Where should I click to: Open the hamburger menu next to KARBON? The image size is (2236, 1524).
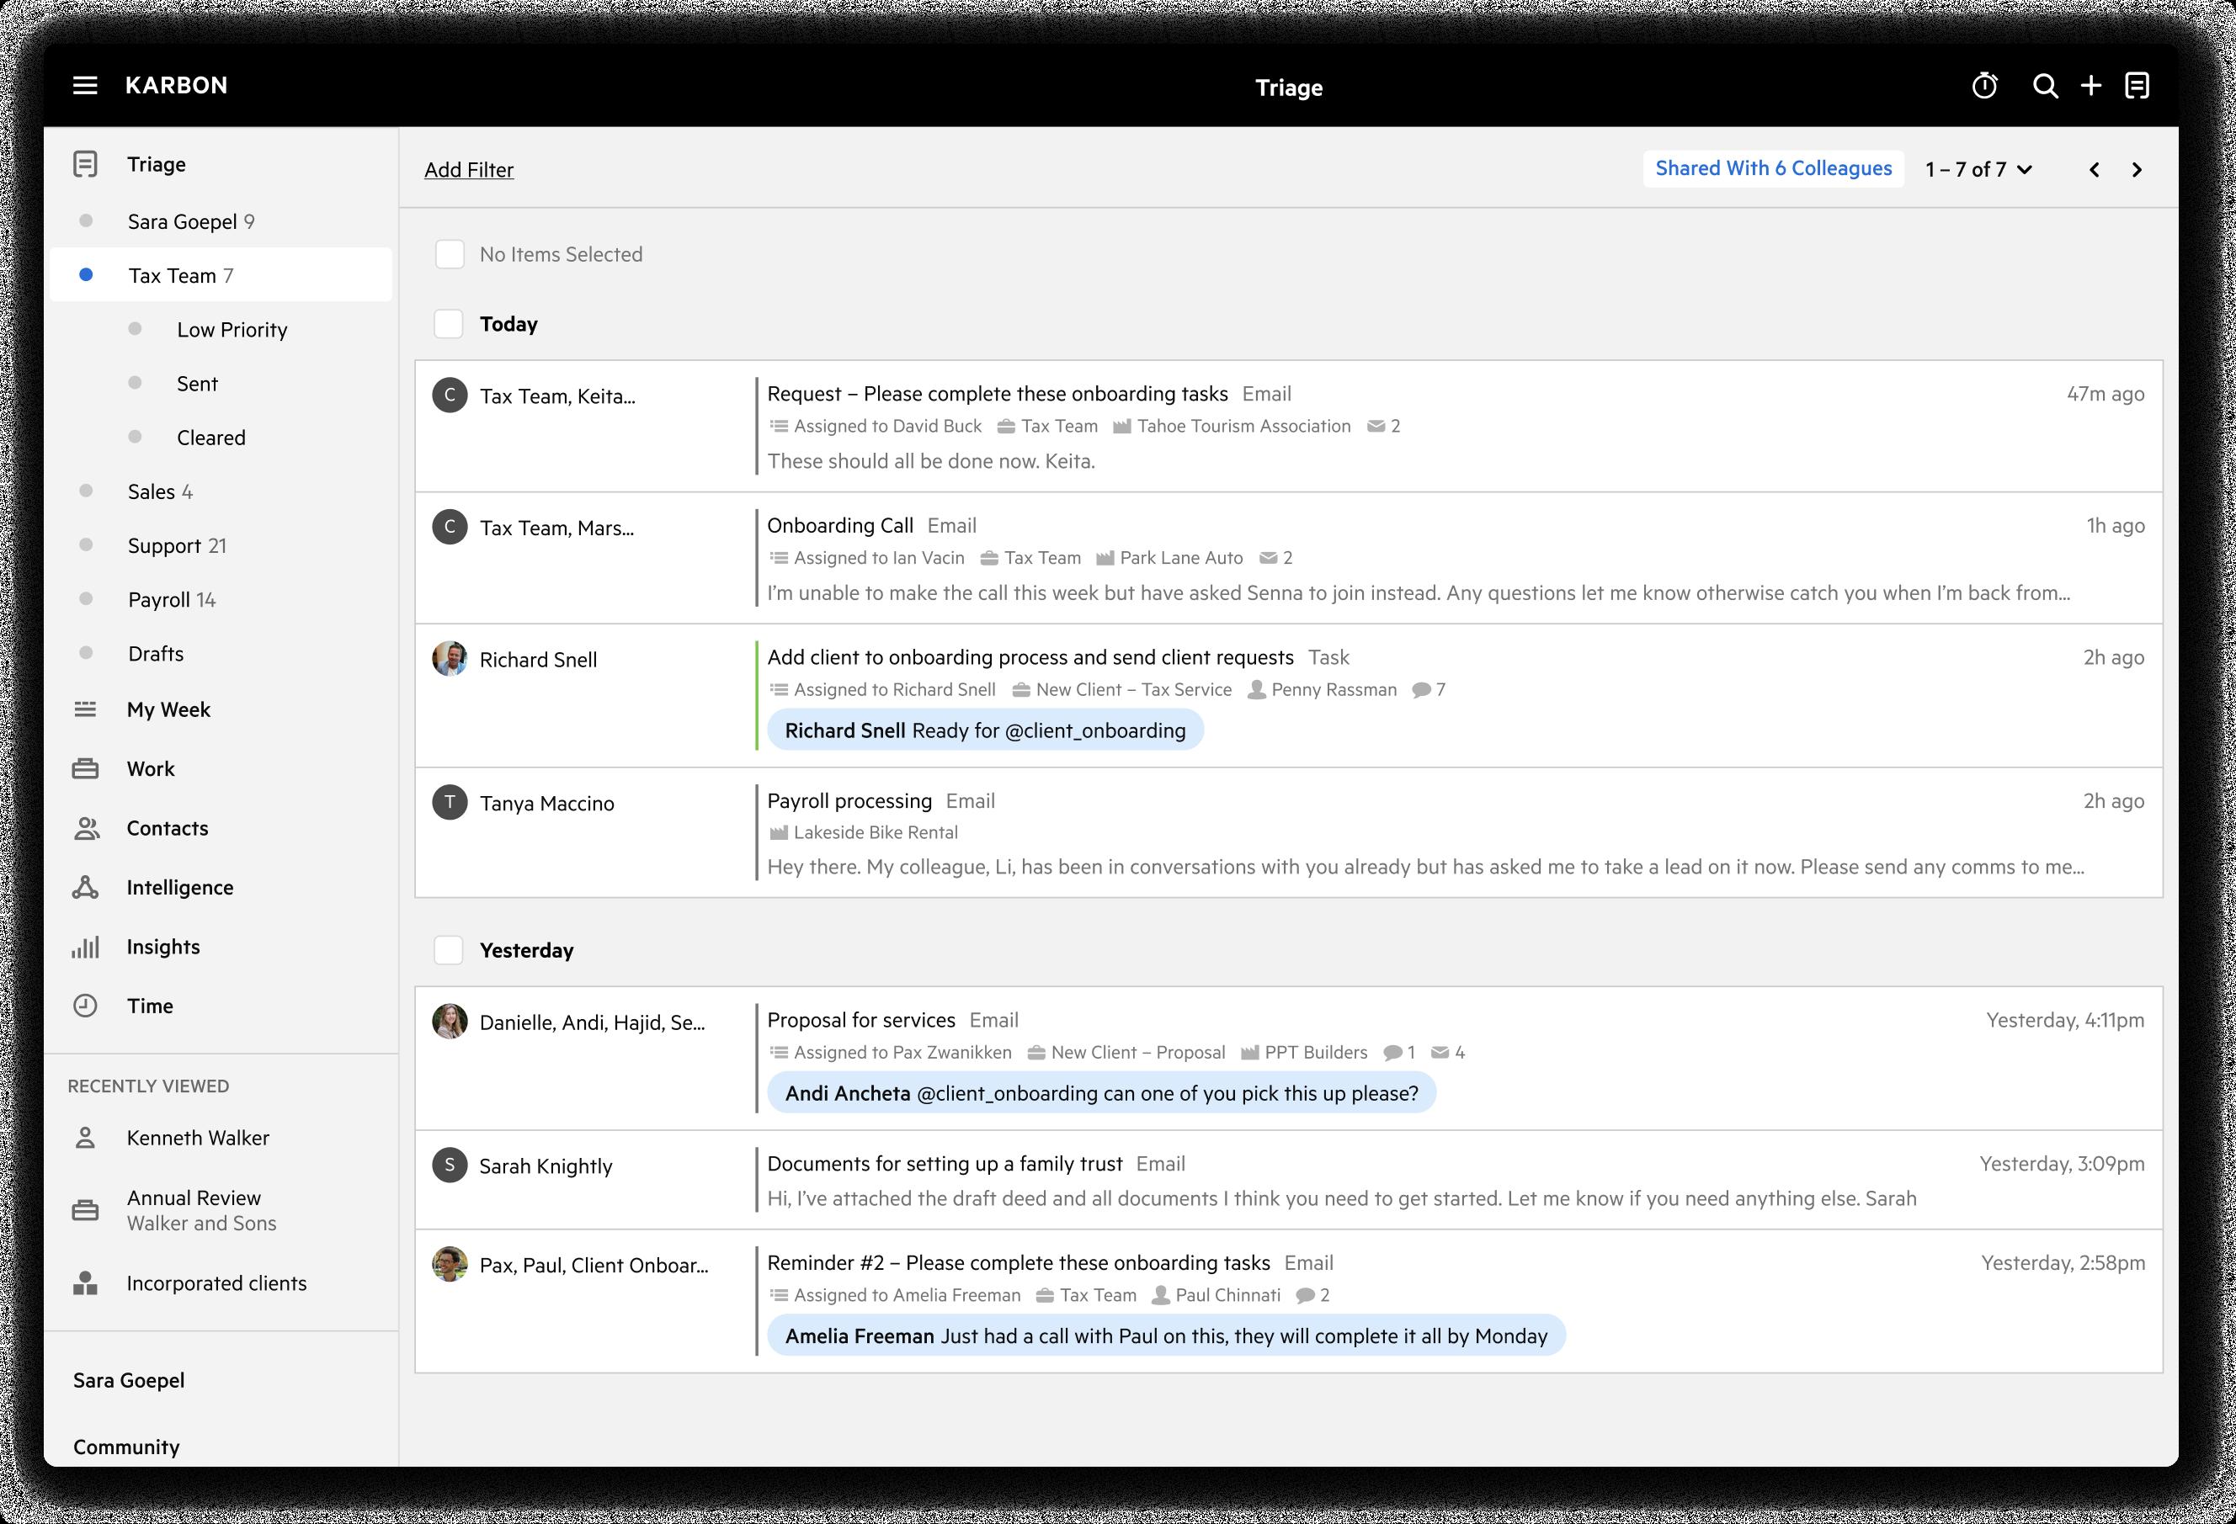click(x=86, y=86)
